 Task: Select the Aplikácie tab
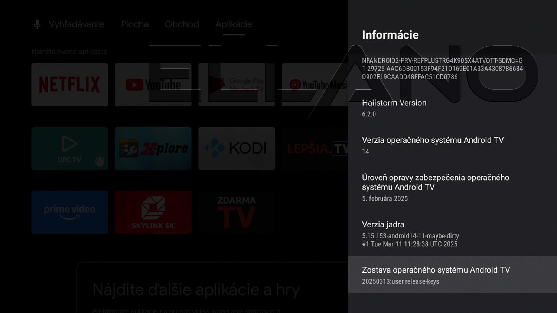click(234, 24)
